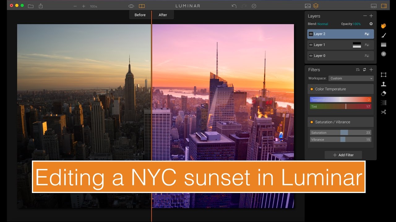Add a filter with Filters plus icon
This screenshot has width=396, height=222.
click(371, 70)
